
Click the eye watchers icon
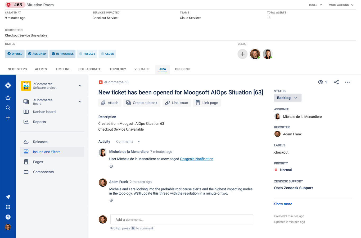coord(321,82)
